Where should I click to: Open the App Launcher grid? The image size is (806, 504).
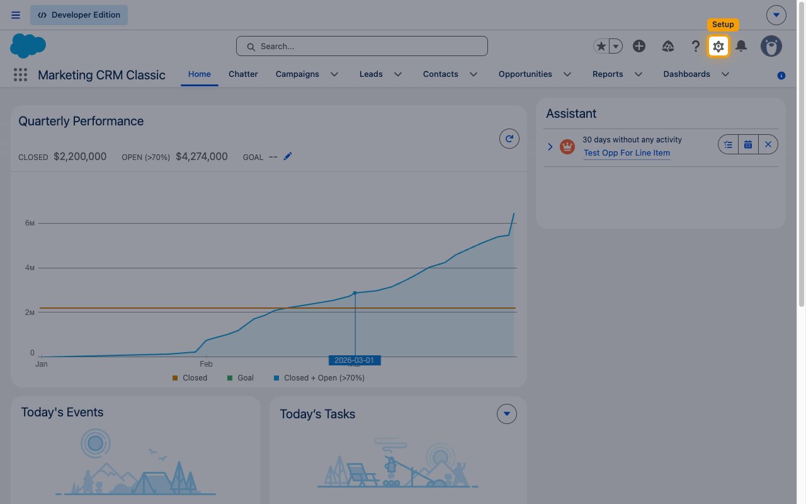(20, 75)
